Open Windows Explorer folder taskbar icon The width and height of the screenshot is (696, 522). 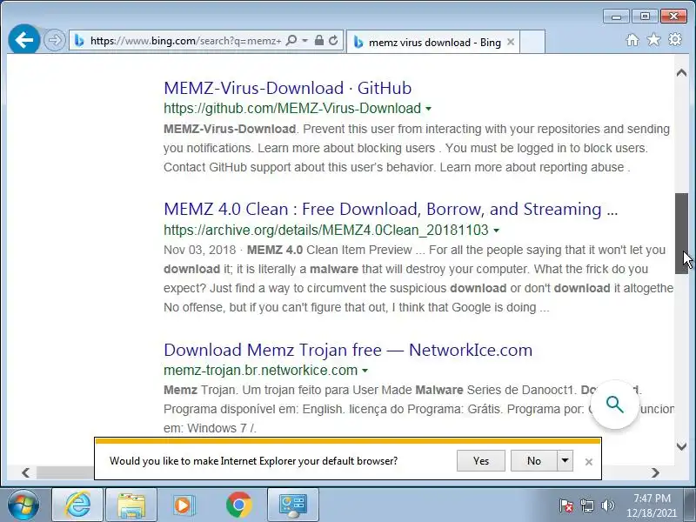tap(131, 505)
